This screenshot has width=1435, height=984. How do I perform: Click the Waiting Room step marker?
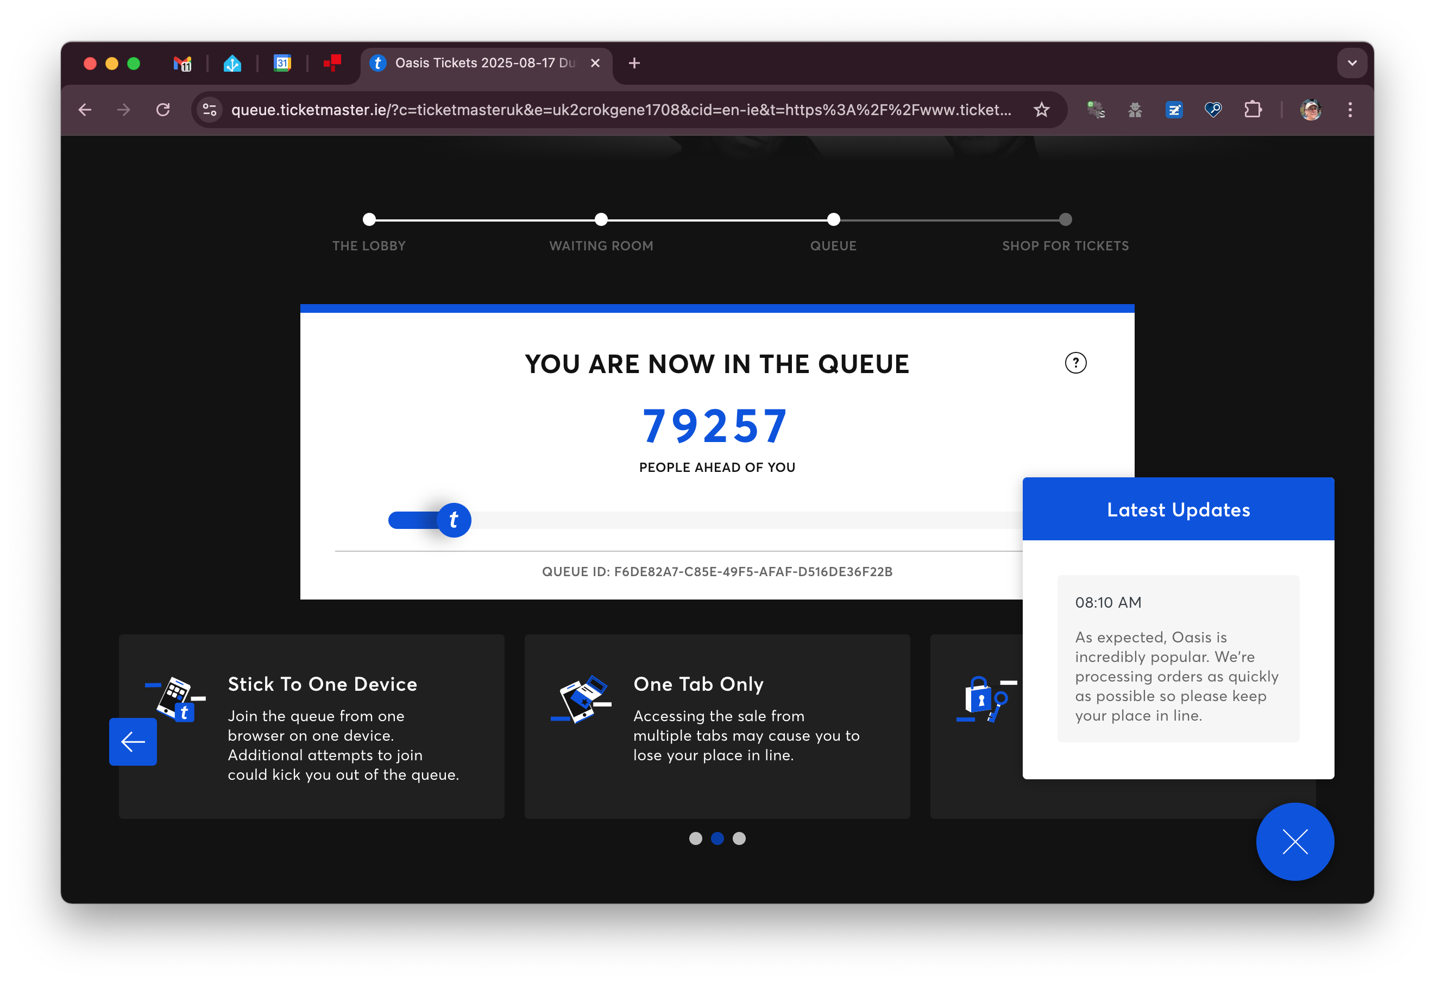601,219
